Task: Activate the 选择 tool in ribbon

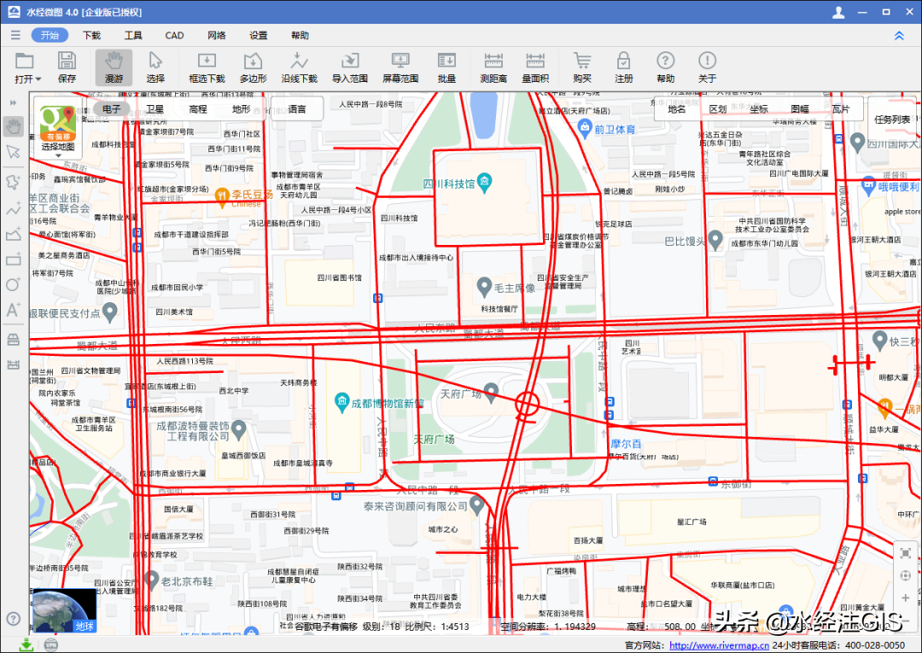Action: (x=155, y=67)
